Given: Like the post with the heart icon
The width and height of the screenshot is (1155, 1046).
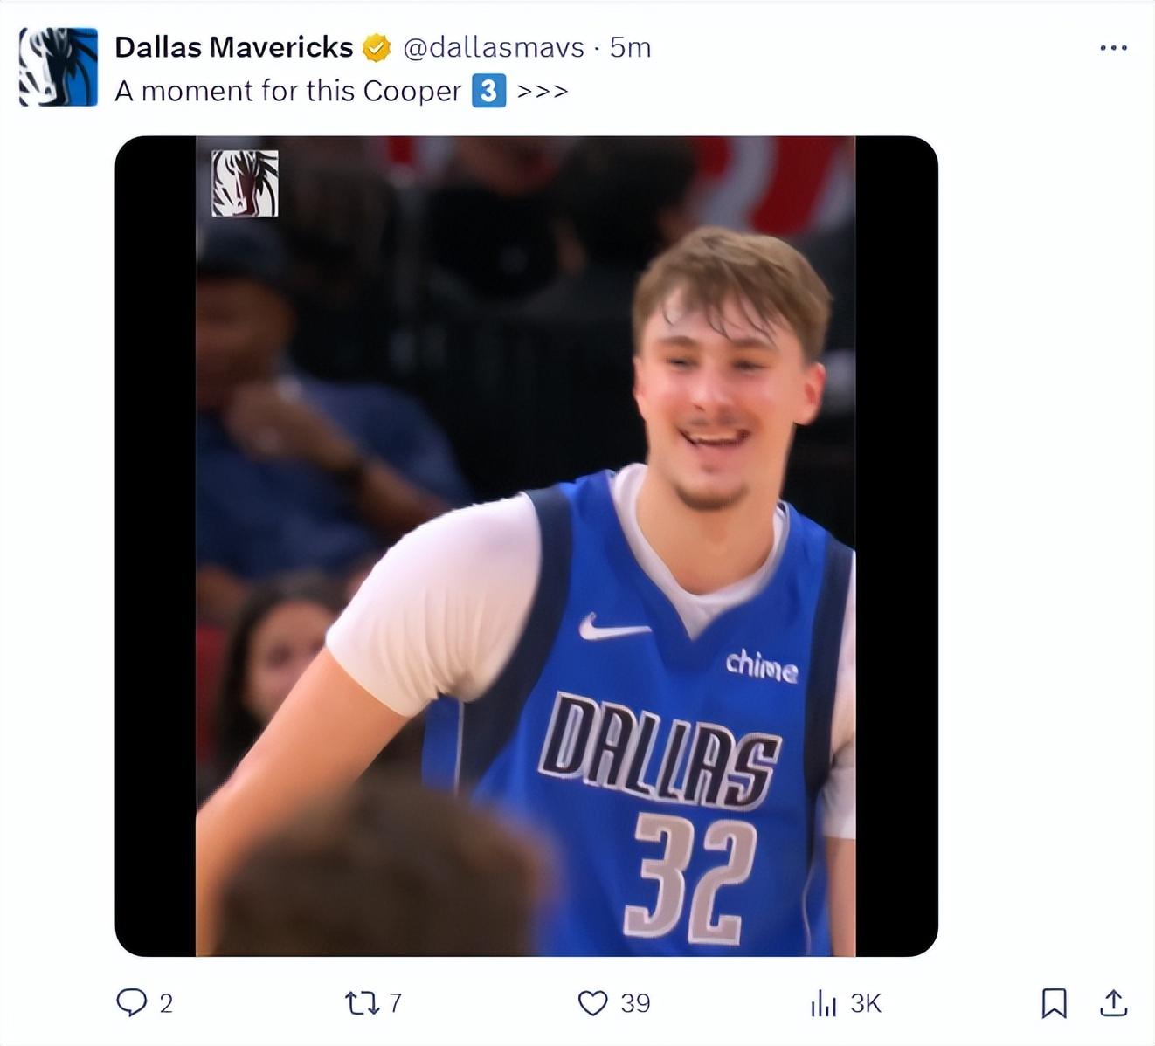Looking at the screenshot, I should pyautogui.click(x=593, y=1002).
